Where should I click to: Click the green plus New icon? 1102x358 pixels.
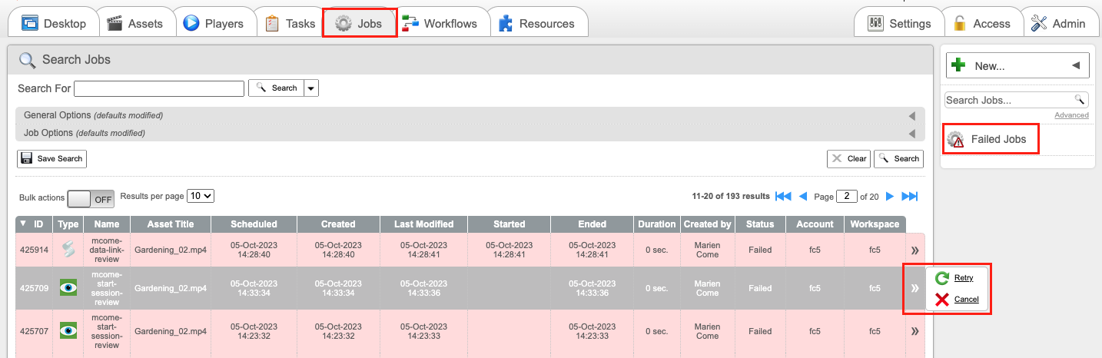coord(958,65)
